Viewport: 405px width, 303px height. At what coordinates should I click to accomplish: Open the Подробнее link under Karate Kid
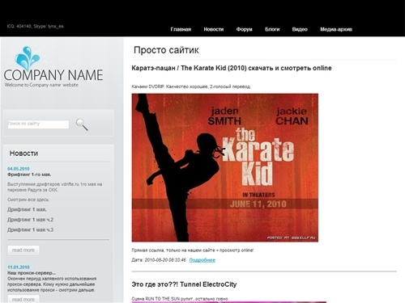pos(202,260)
